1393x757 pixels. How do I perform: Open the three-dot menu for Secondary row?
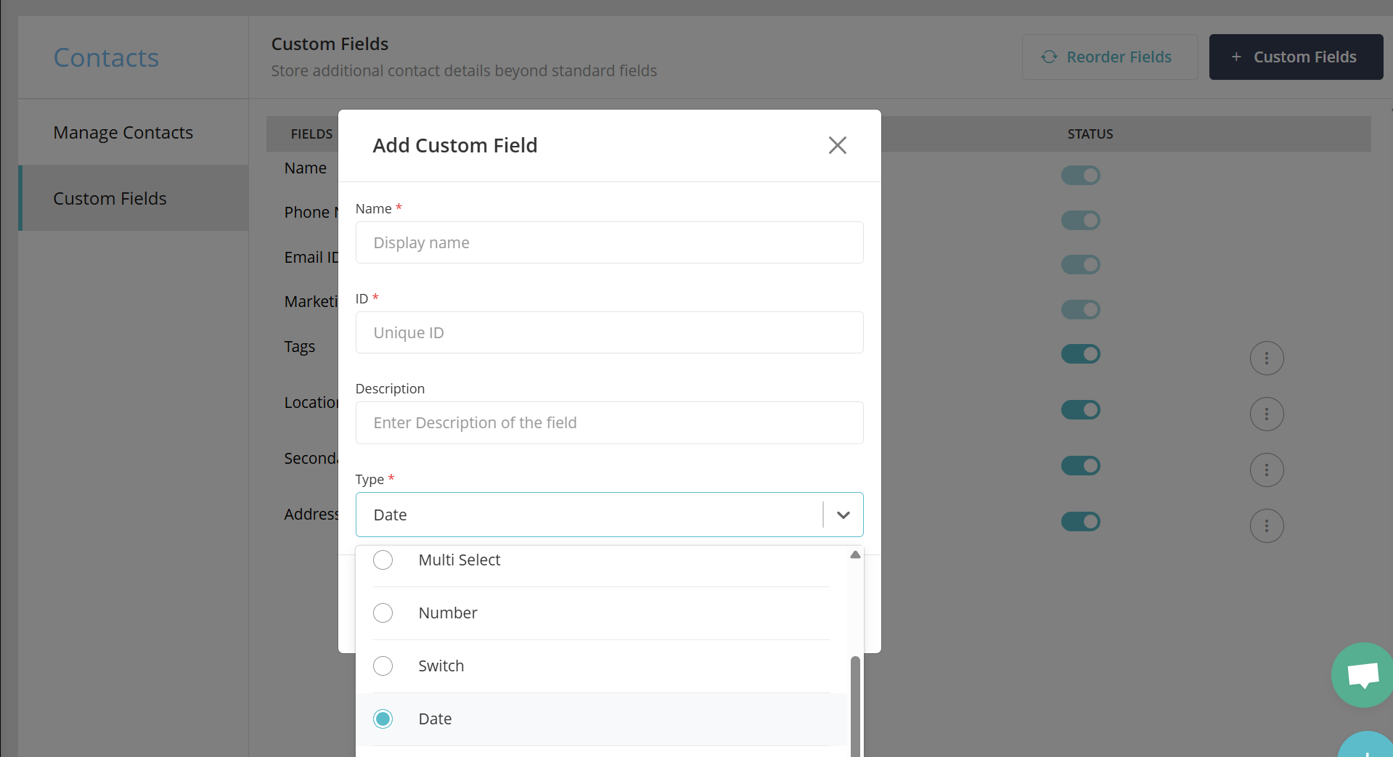pyautogui.click(x=1266, y=470)
